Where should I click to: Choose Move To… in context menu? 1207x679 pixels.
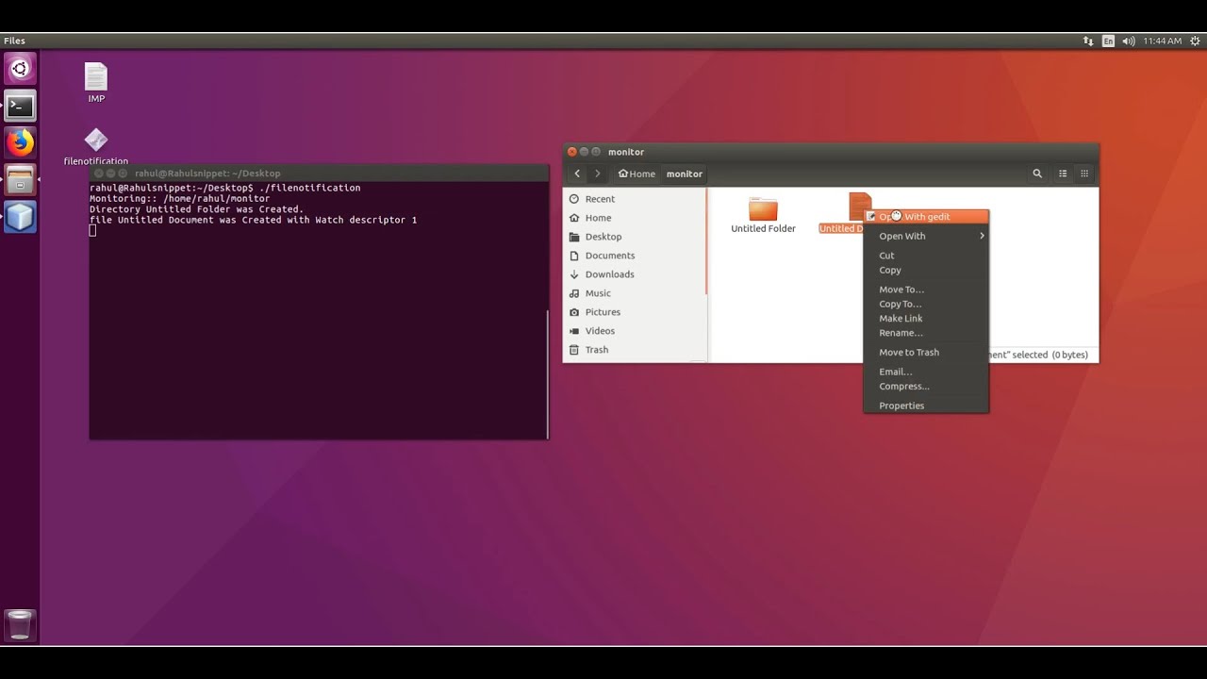(x=926, y=290)
